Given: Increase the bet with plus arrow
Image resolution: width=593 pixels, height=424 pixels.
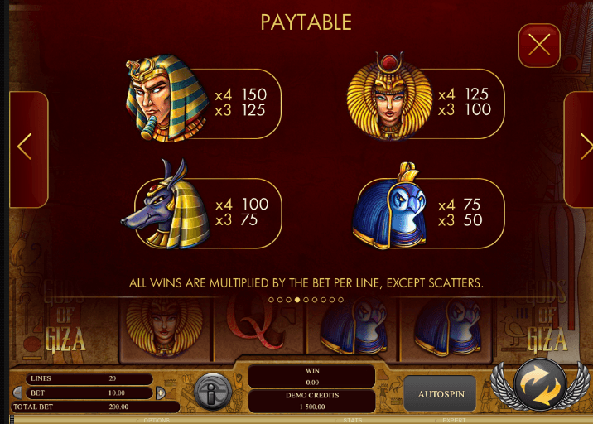Looking at the screenshot, I should point(161,393).
